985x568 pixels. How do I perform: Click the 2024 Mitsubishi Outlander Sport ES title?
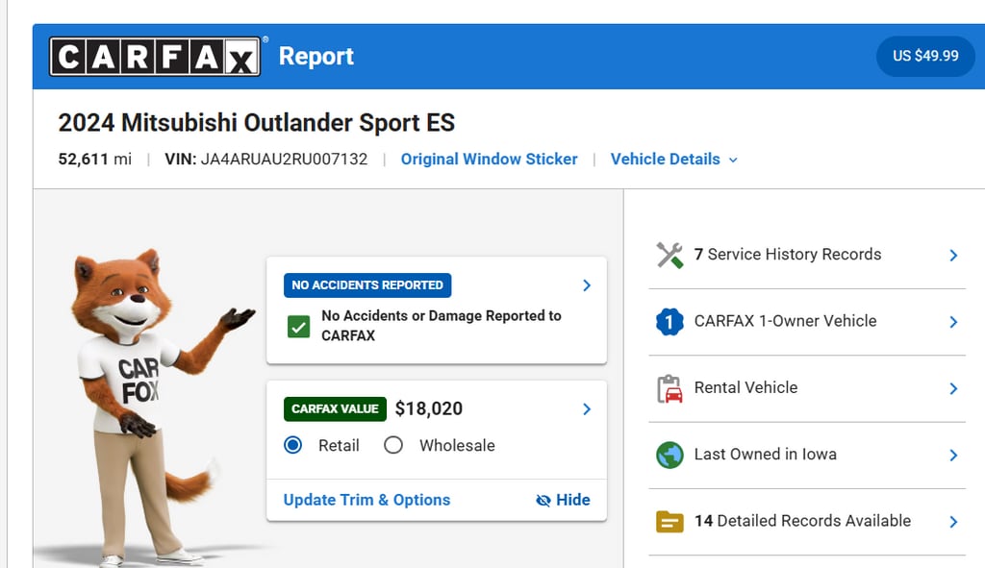[256, 123]
